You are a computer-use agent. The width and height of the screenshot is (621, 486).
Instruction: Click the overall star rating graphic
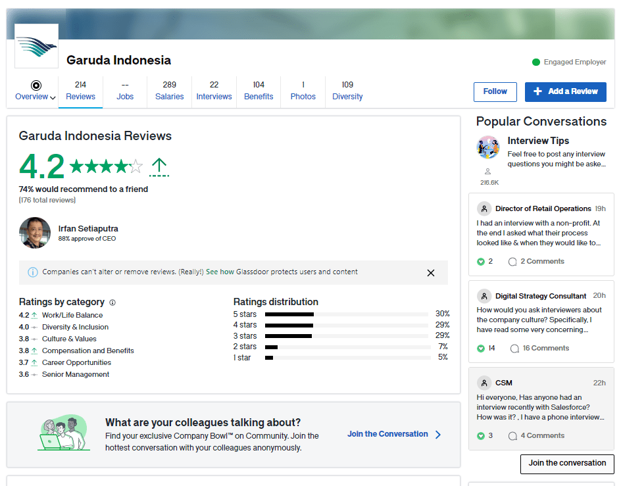coord(106,167)
